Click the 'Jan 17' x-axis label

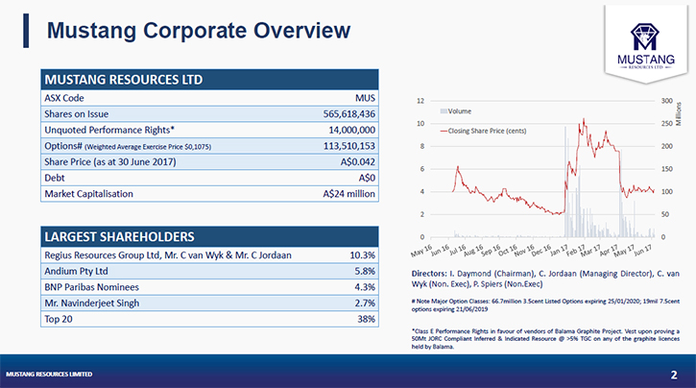tap(559, 251)
